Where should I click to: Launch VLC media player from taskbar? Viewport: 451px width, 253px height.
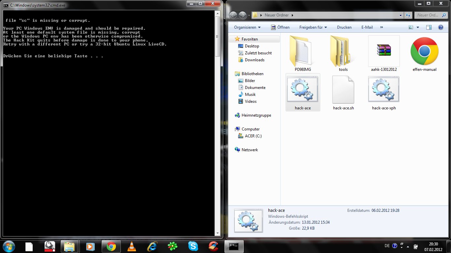131,246
